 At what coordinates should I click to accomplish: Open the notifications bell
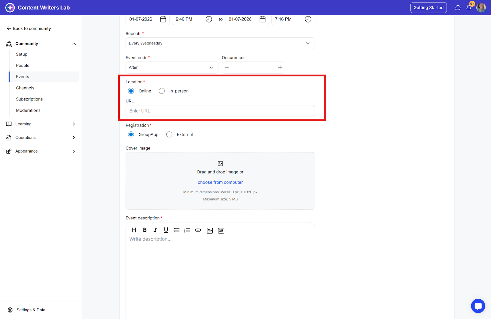[x=469, y=8]
